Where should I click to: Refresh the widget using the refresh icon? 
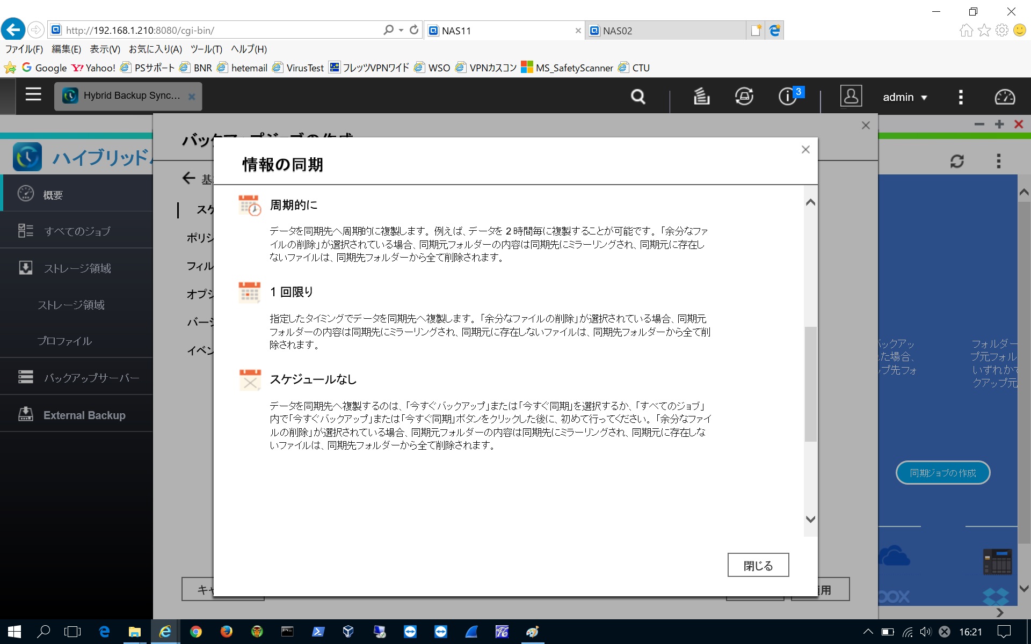point(958,160)
